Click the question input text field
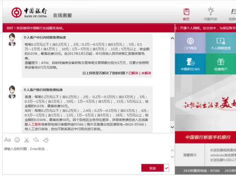 click(x=87, y=154)
